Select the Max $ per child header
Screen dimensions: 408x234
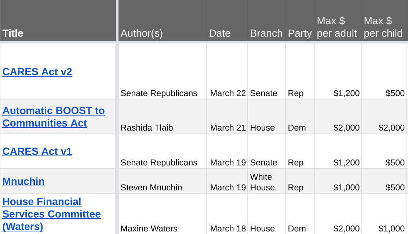click(x=384, y=20)
